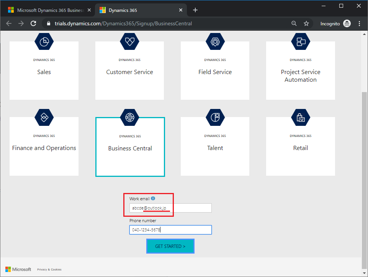The height and width of the screenshot is (277, 368).
Task: Click the Business Central hexagon icon
Action: pos(129,117)
